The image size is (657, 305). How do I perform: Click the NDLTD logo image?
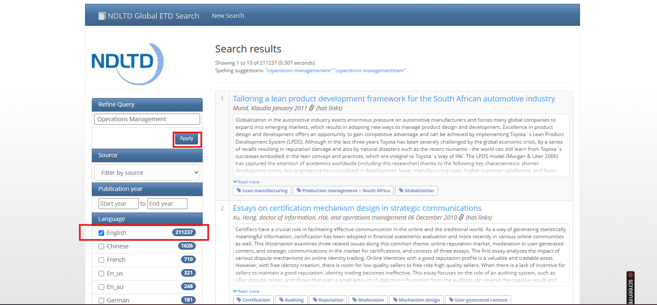click(127, 63)
